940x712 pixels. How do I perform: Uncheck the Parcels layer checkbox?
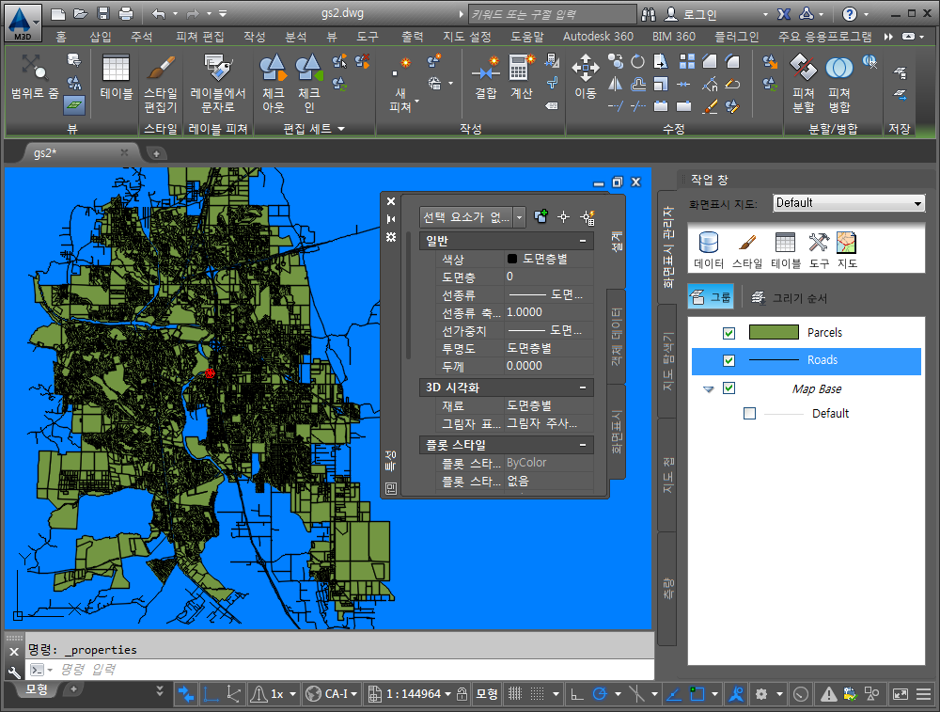(728, 333)
